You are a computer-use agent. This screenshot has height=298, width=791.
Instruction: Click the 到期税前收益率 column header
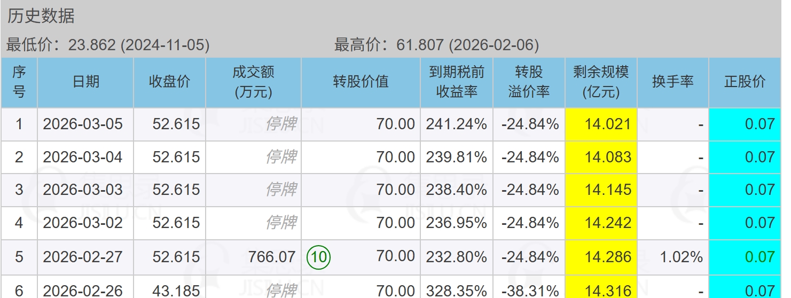457,82
